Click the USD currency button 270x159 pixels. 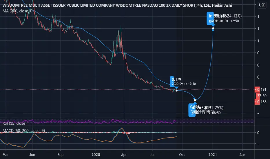click(x=262, y=5)
